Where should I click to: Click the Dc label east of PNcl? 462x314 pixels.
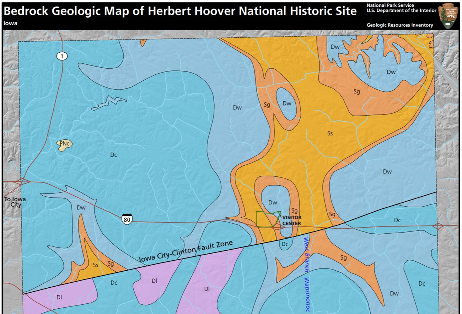(113, 155)
